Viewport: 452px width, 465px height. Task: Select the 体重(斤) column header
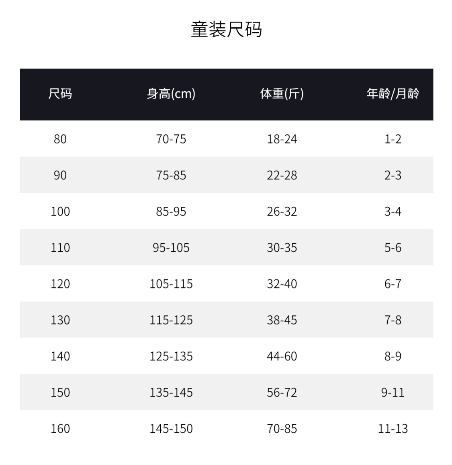tap(282, 94)
